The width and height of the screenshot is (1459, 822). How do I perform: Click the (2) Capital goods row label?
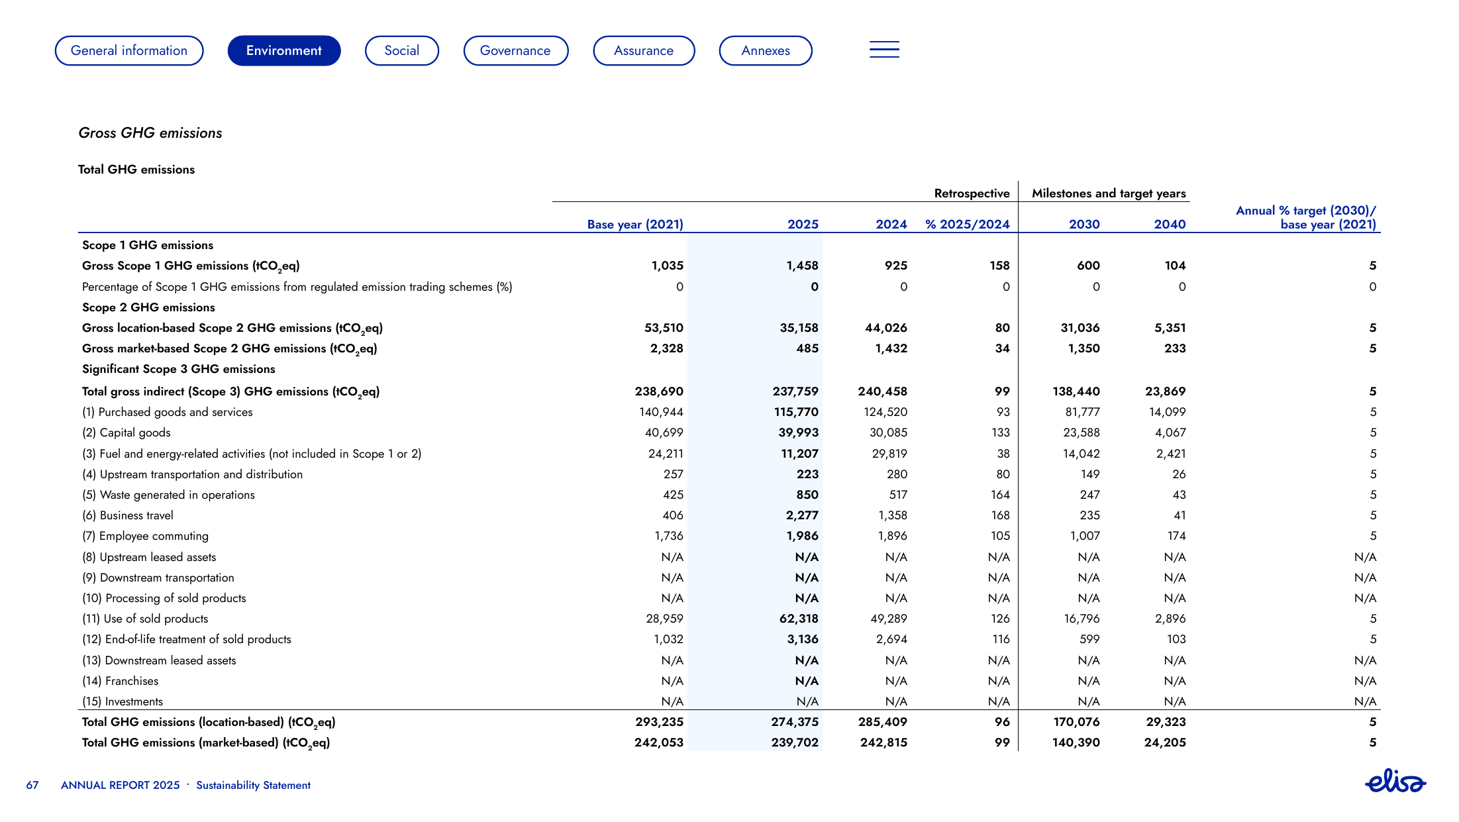(126, 433)
